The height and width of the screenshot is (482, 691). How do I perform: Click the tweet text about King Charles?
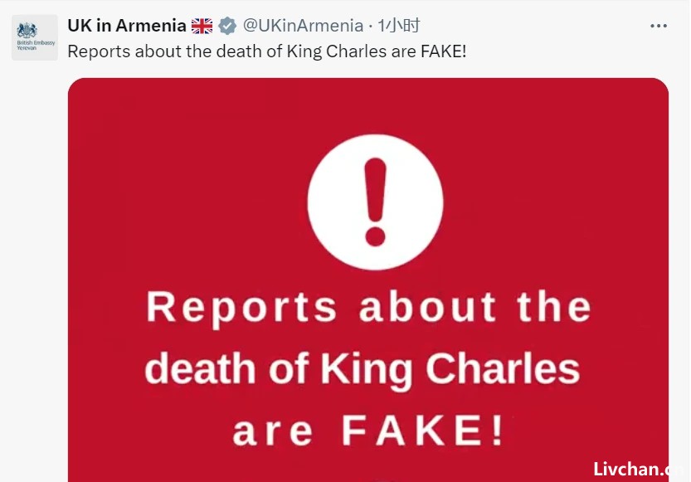pyautogui.click(x=267, y=51)
